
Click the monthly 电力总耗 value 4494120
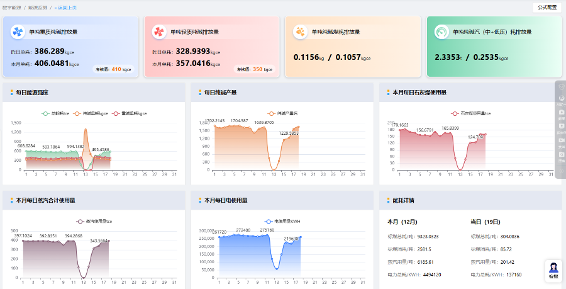432,275
